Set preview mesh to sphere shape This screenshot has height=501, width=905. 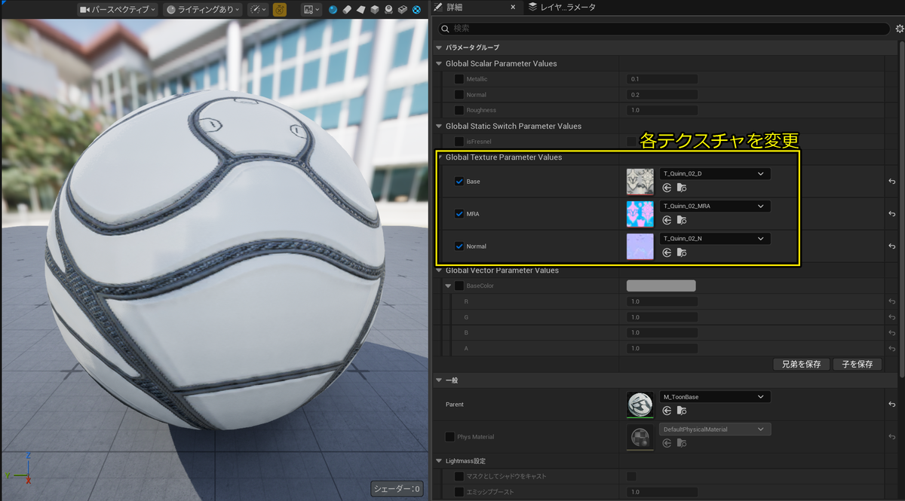(x=333, y=10)
